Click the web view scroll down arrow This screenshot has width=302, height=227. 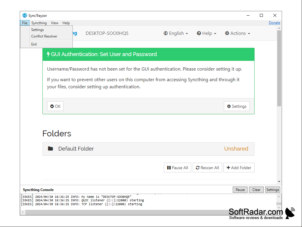coord(279,182)
